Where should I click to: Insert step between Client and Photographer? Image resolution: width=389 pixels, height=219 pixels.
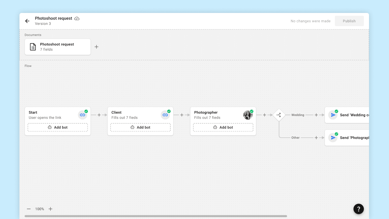182,115
